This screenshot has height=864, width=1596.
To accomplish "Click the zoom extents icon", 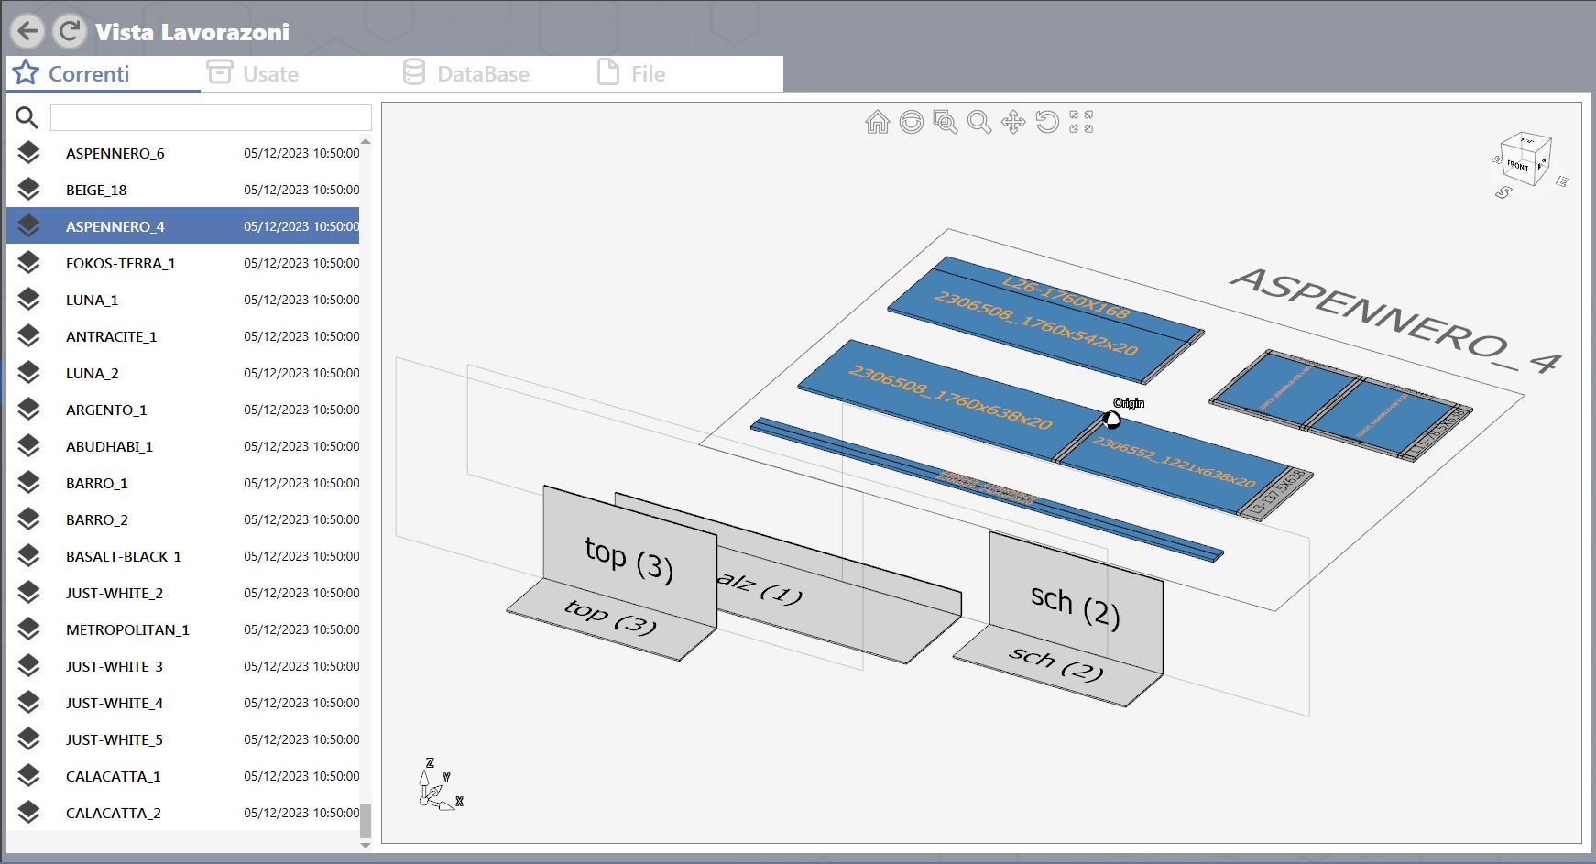I will click(x=1081, y=122).
